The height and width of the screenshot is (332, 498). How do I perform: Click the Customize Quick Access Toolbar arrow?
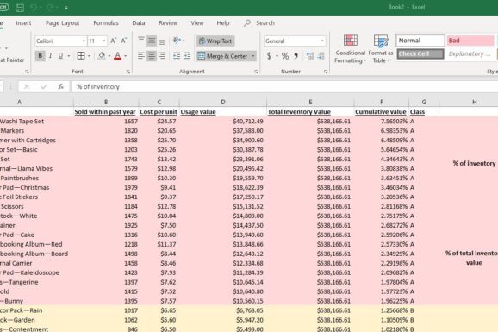tap(66, 8)
